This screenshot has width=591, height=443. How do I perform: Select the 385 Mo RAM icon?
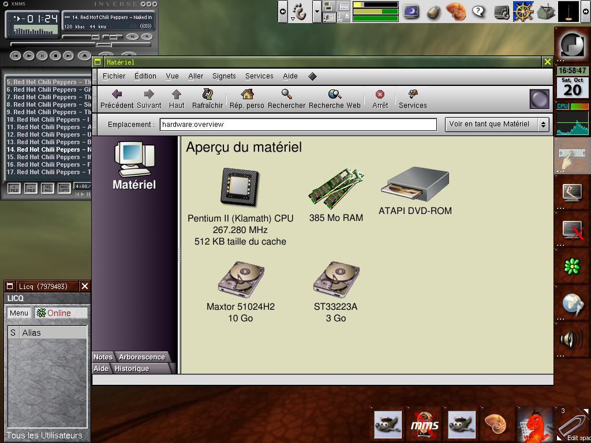(336, 187)
